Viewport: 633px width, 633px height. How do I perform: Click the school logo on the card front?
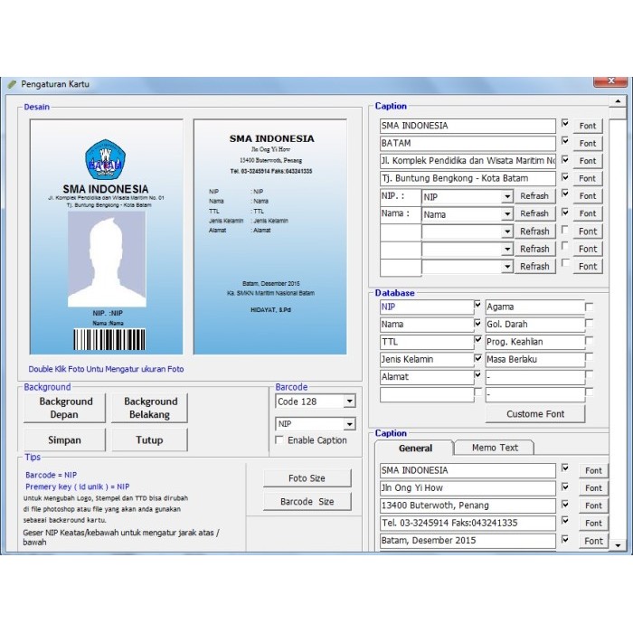click(105, 160)
